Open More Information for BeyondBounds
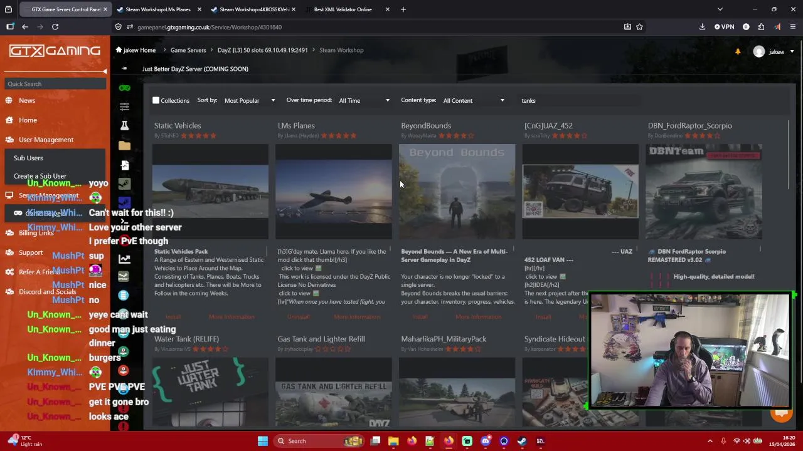The height and width of the screenshot is (451, 803). click(x=478, y=317)
